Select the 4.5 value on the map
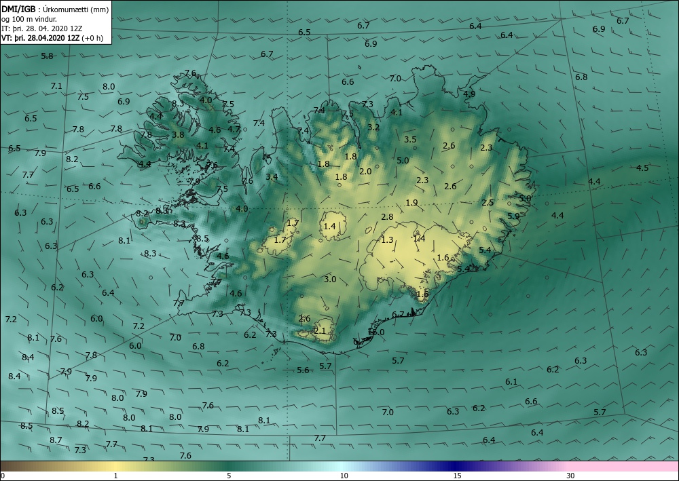 [642, 168]
